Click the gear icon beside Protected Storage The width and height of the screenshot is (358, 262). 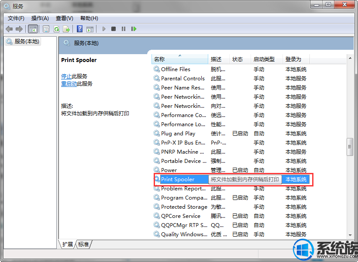[x=157, y=207]
